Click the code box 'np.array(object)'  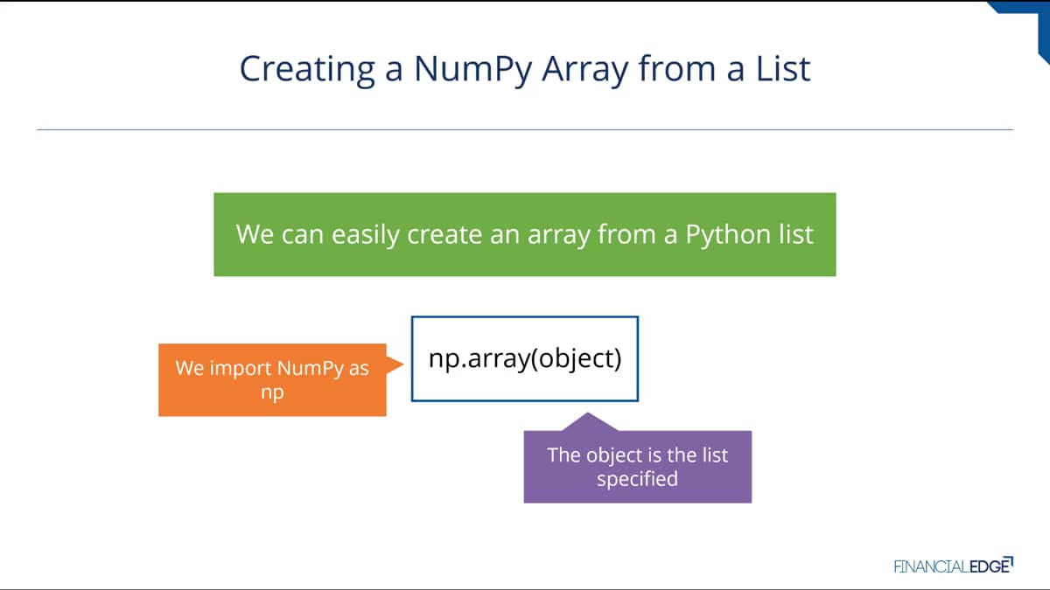tap(525, 359)
